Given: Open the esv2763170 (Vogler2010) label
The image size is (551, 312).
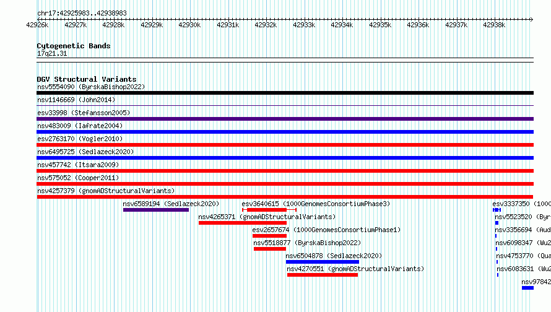Looking at the screenshot, I should 80,139.
